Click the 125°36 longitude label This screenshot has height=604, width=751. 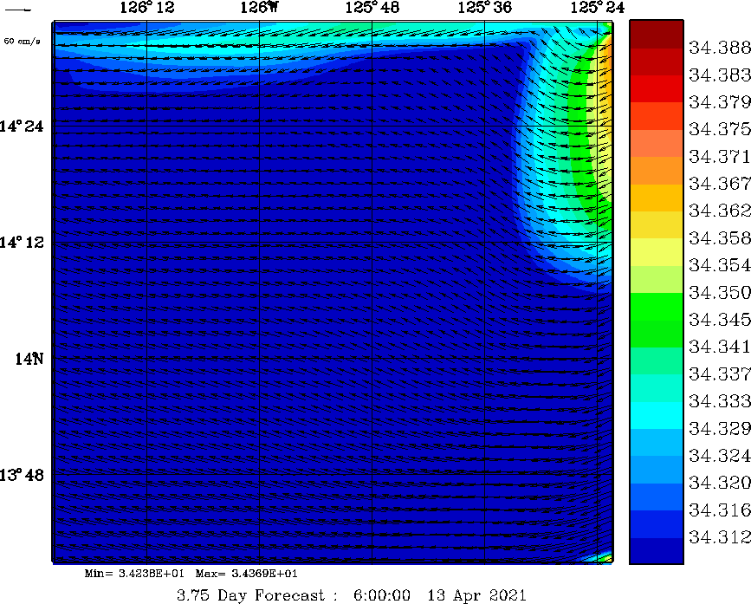click(485, 7)
